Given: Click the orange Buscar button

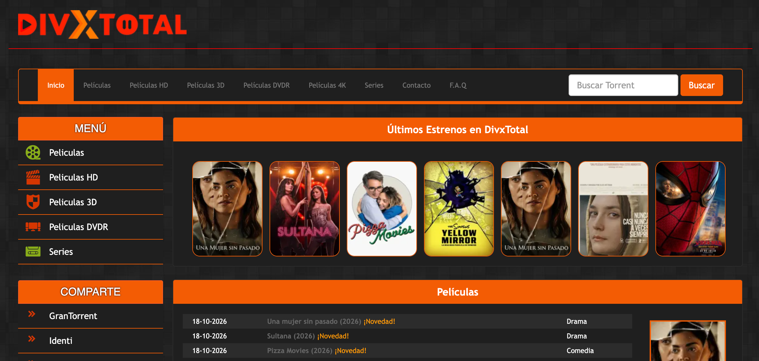Looking at the screenshot, I should pyautogui.click(x=701, y=85).
